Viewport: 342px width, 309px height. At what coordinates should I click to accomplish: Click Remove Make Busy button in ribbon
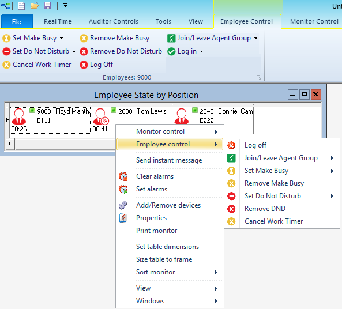(115, 39)
